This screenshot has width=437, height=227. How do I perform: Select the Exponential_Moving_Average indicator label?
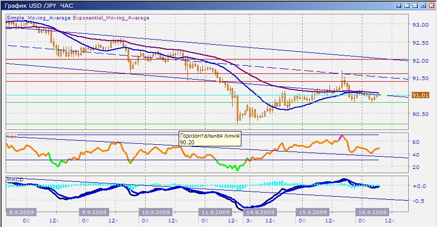111,18
